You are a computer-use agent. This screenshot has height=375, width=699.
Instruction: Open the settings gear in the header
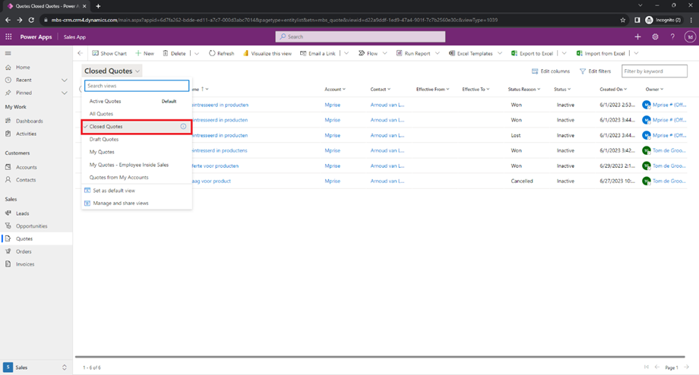point(655,37)
